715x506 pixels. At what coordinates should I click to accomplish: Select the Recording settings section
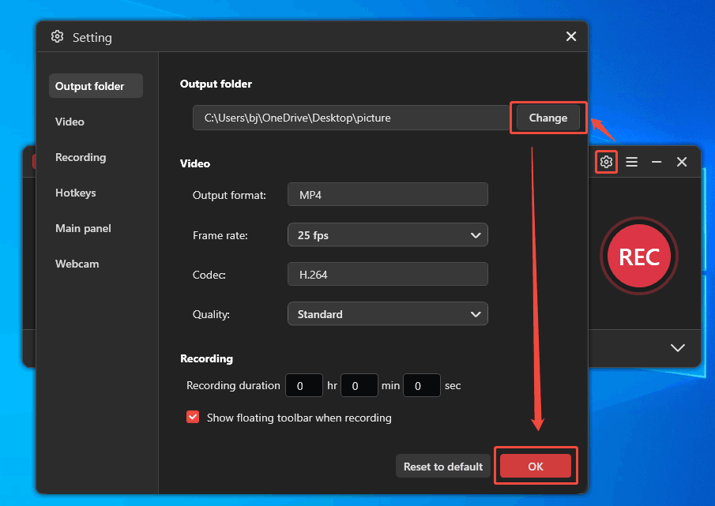81,157
